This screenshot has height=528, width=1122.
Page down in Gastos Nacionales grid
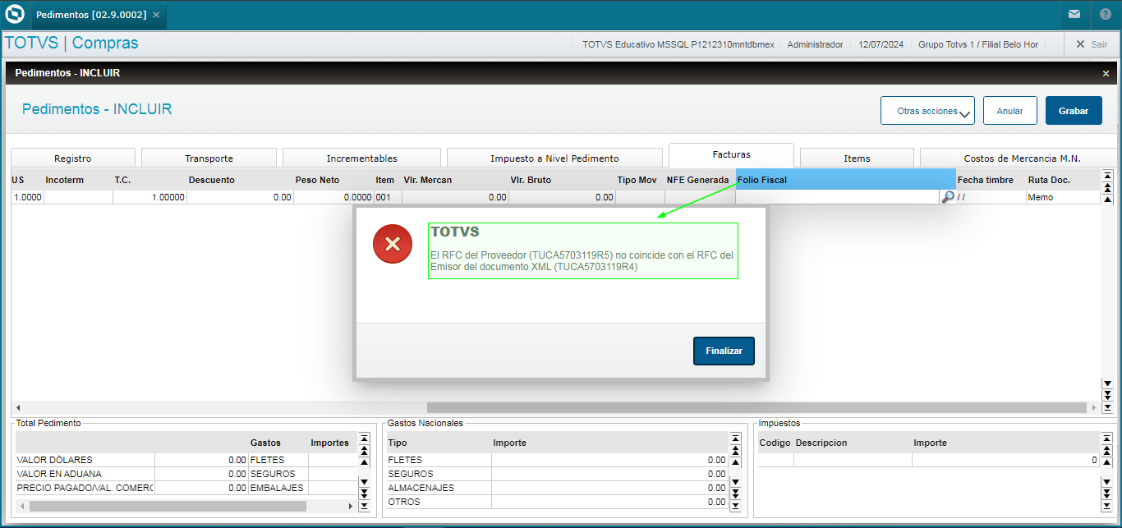[x=735, y=494]
